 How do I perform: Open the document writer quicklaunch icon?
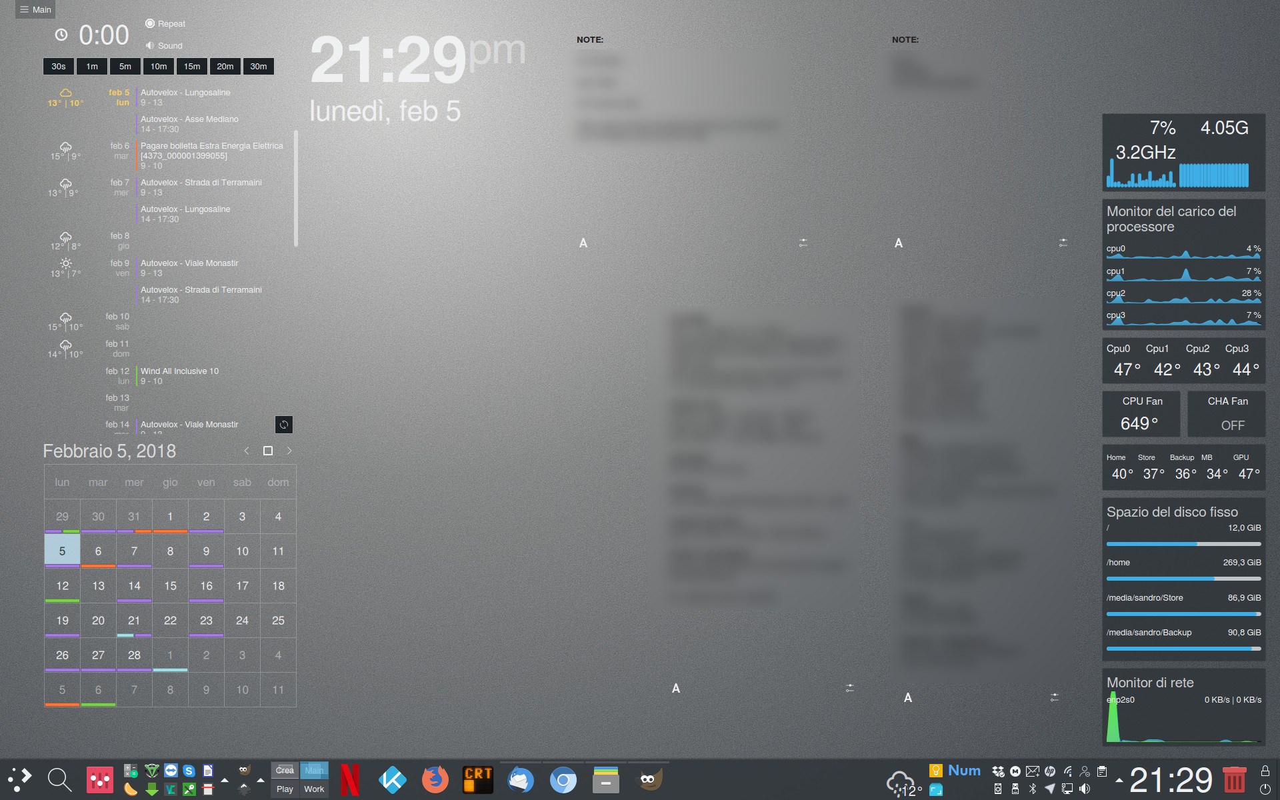[208, 771]
